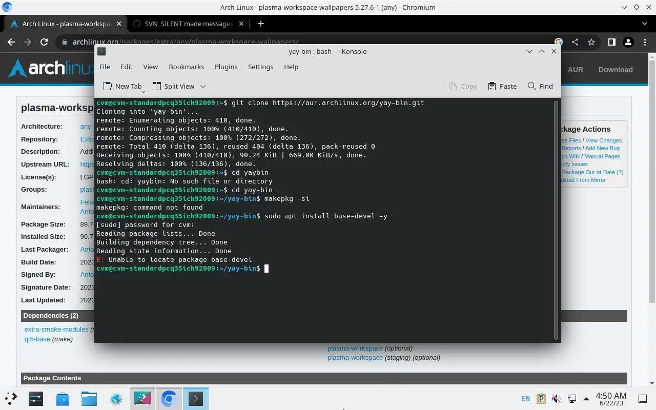656x410 pixels.
Task: Click the Chromium forward arrow
Action: [28, 42]
